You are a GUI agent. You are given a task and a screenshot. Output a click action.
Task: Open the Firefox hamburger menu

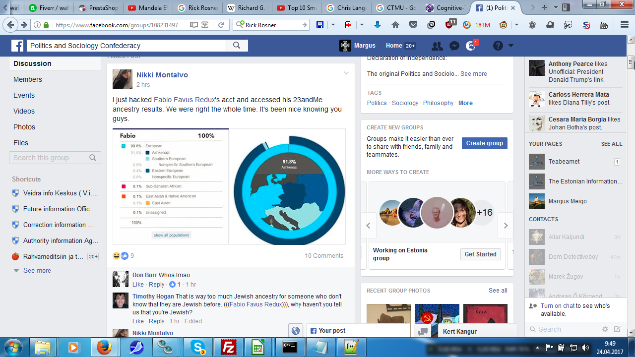(625, 25)
